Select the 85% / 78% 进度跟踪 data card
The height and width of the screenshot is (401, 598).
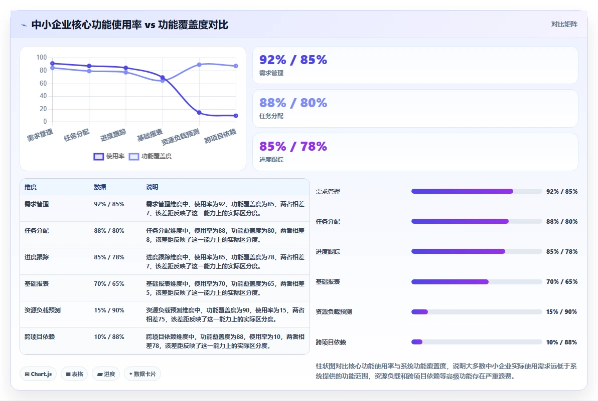click(x=415, y=152)
